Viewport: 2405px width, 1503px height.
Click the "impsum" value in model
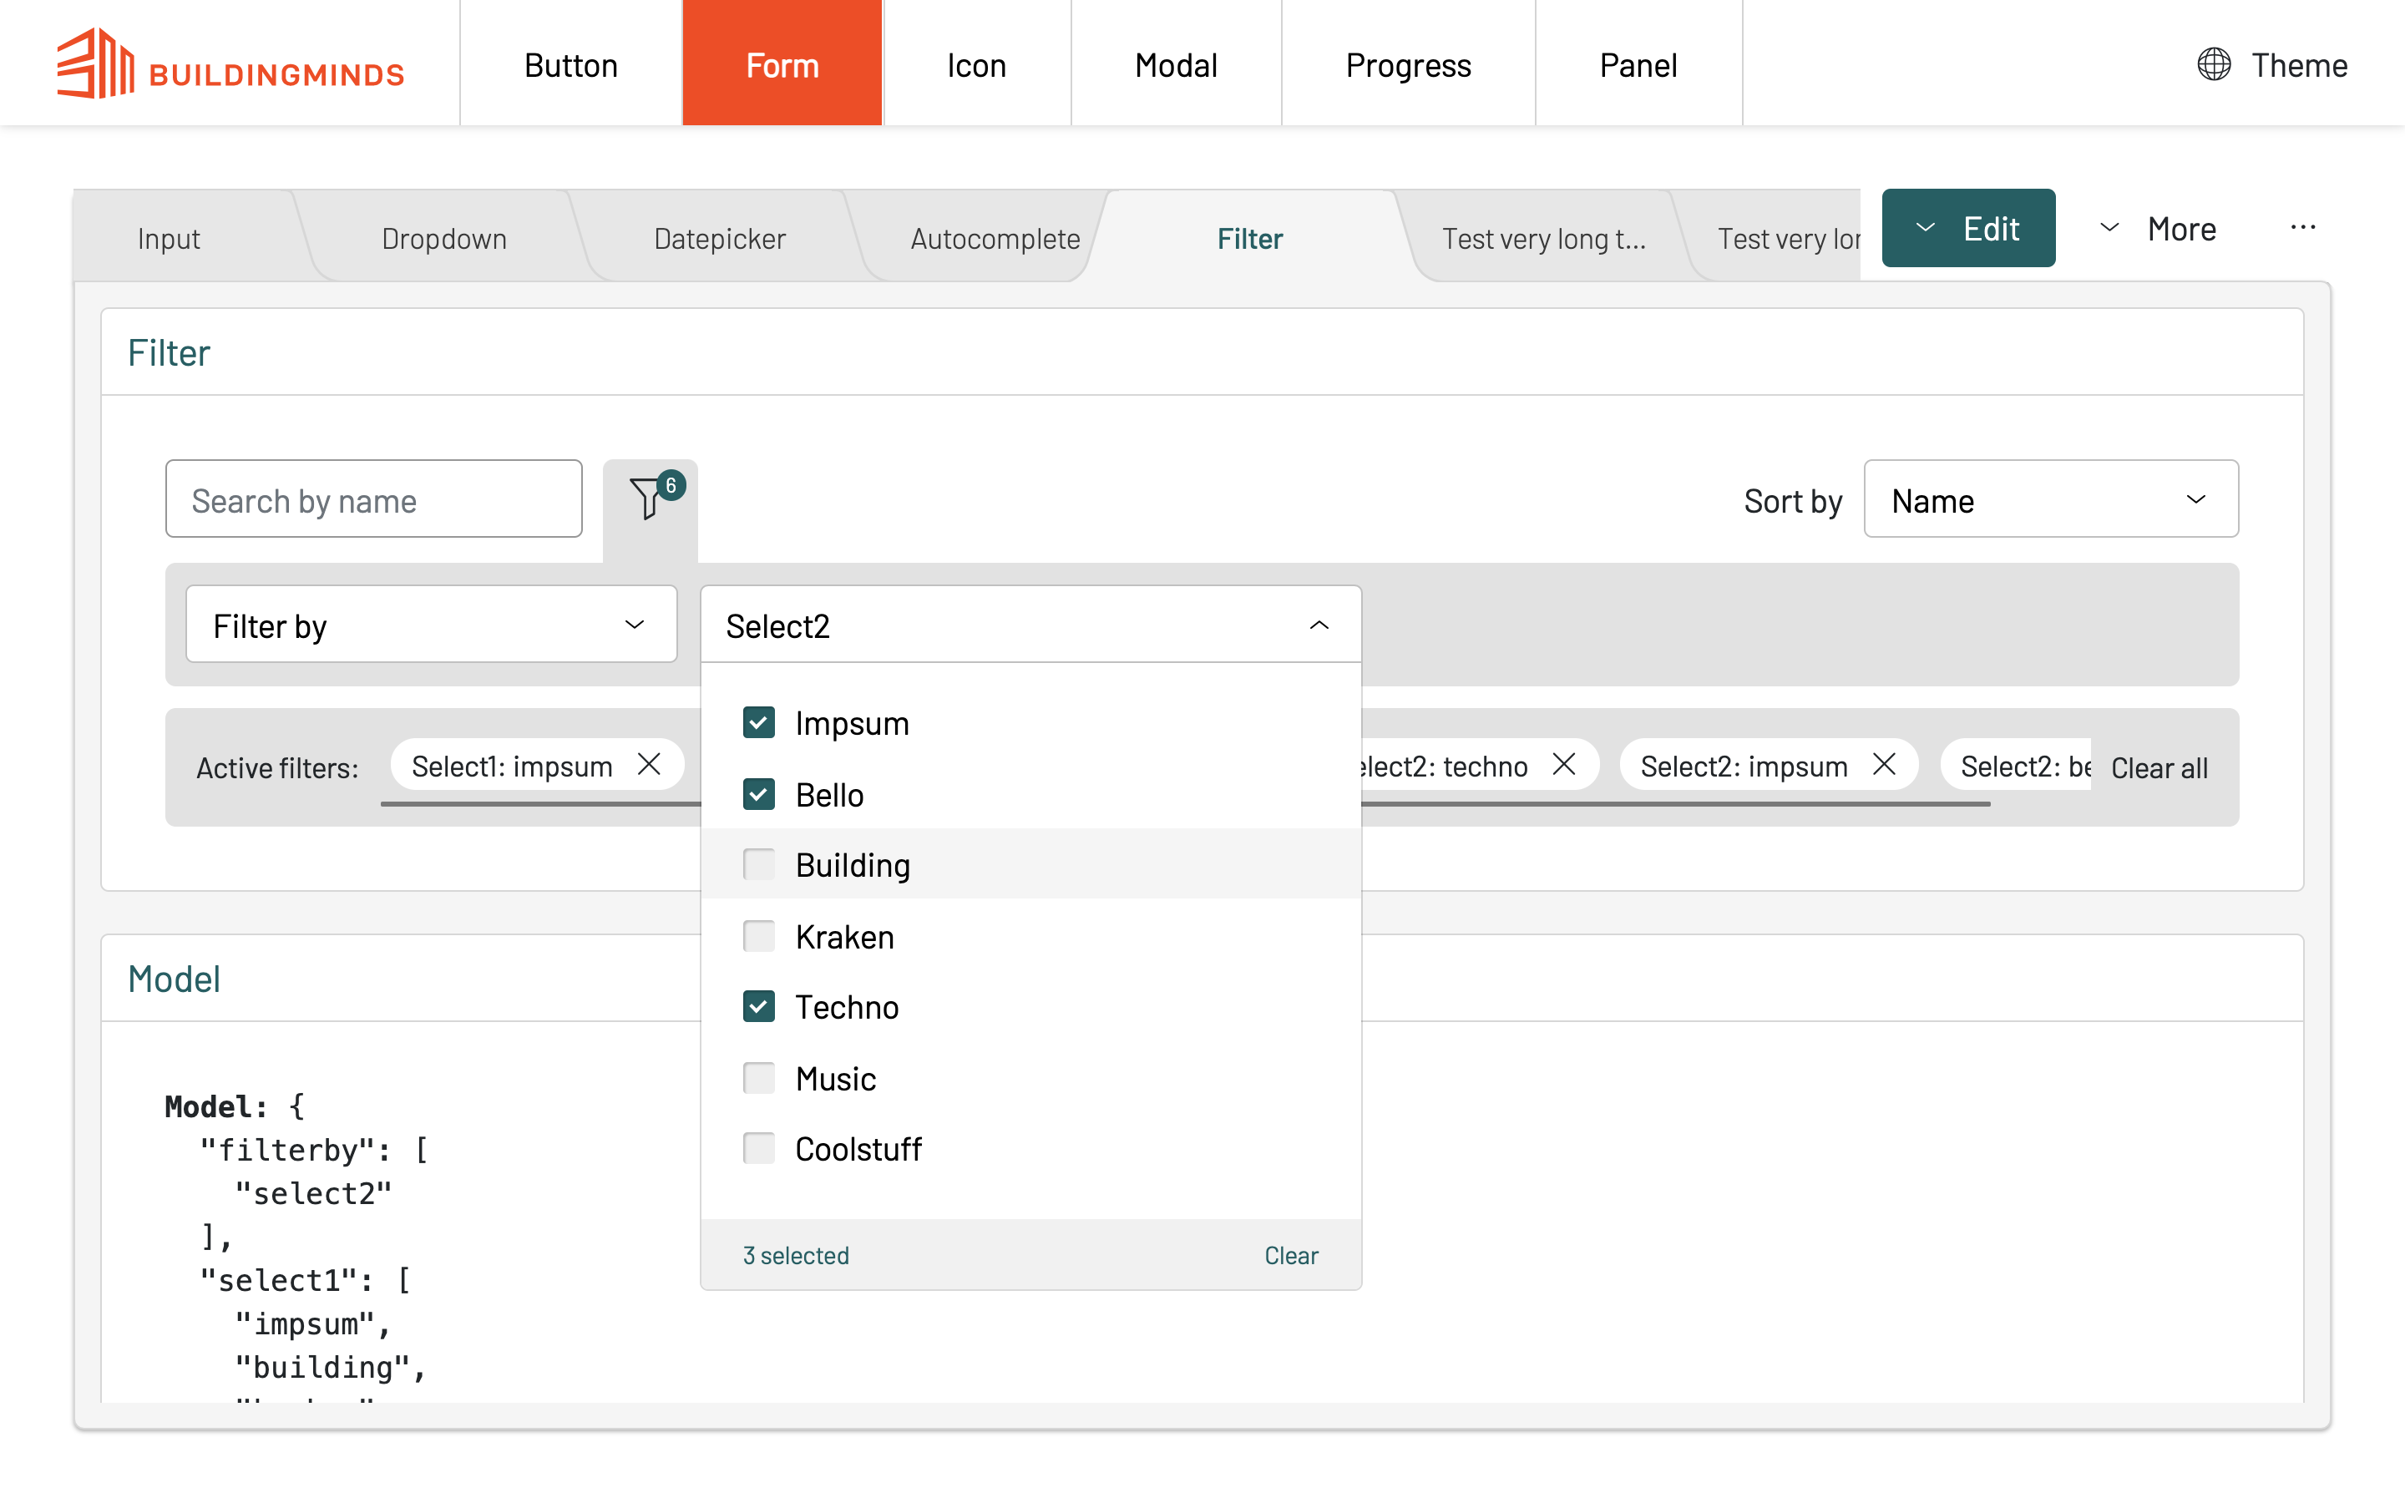(305, 1323)
